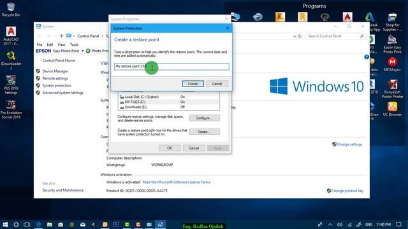
Task: Open Cortana search circle on the taskbar
Action: tap(16, 225)
